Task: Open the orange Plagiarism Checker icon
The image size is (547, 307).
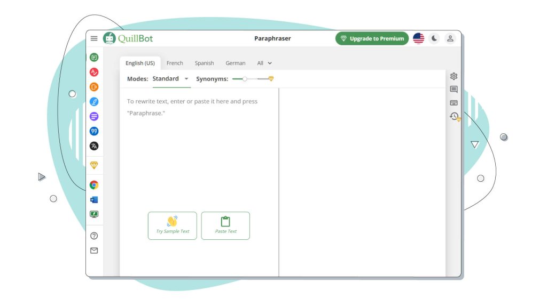Action: 94,87
